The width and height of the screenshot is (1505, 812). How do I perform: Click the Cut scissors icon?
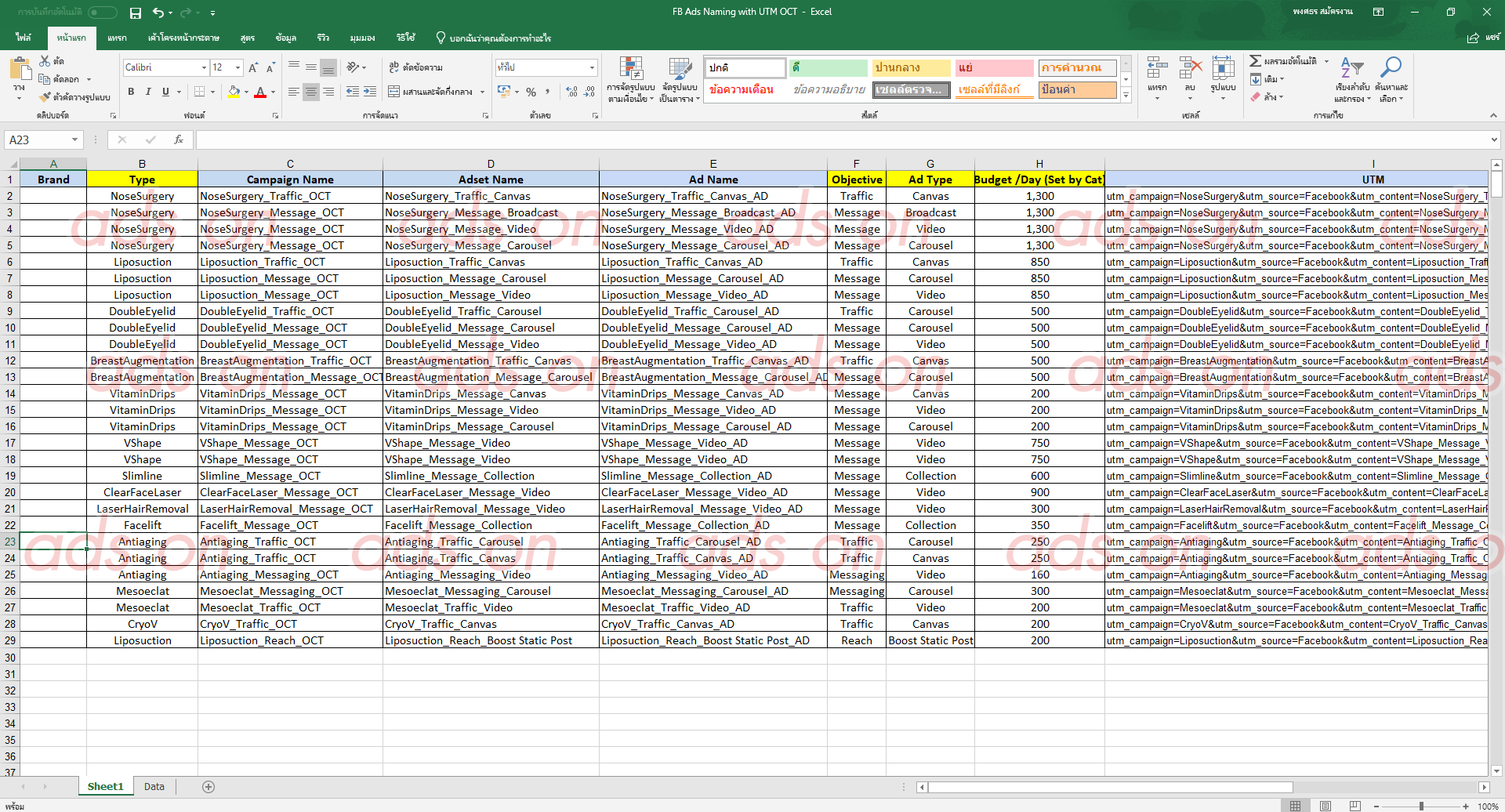coord(45,61)
